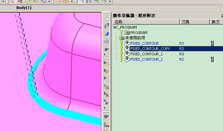This screenshot has width=223, height=131.
Task: Click tool change icon in FIXED_CONTOUR_2 row
Action: [x=212, y=59]
